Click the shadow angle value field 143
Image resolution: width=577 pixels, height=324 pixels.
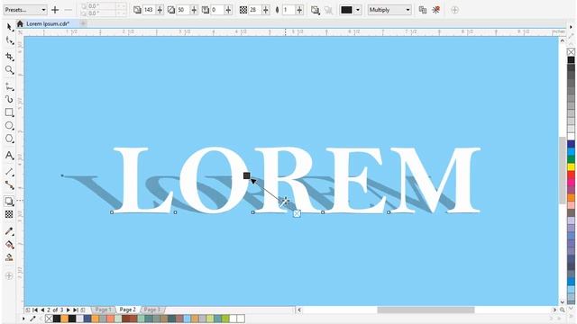click(149, 10)
